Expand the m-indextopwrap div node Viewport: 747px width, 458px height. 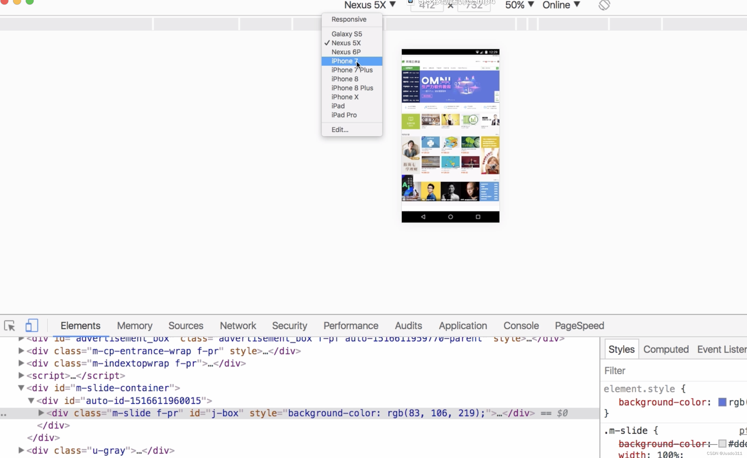click(x=21, y=363)
